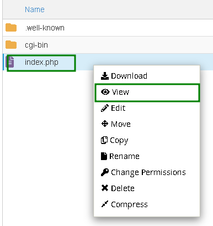
Task: Choose Move from the context menu
Action: 147,124
